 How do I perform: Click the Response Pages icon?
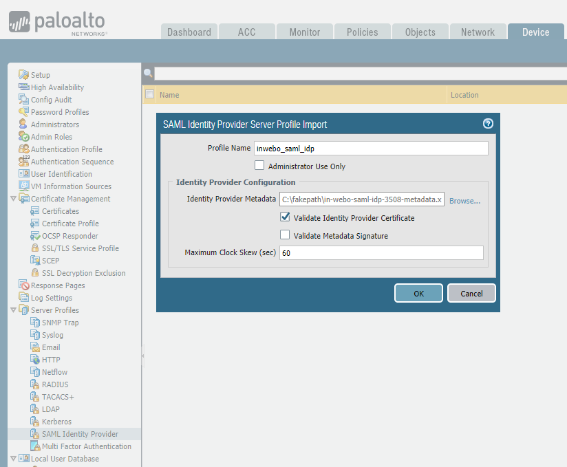[x=24, y=285]
